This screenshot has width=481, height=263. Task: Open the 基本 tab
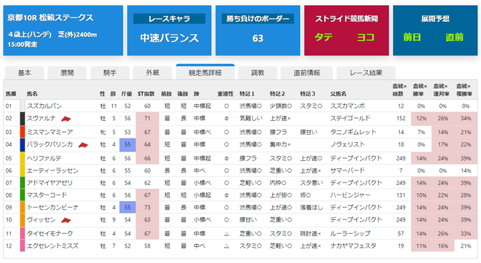[x=24, y=73]
